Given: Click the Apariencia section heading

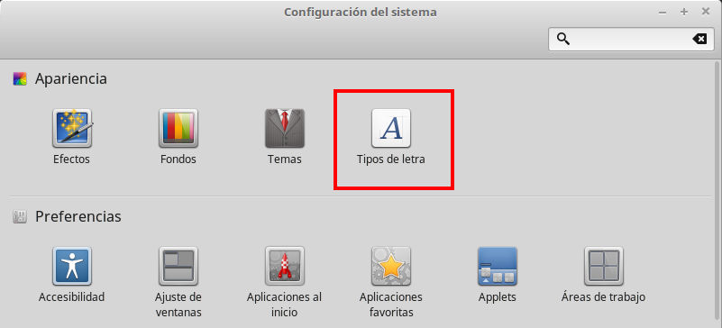Looking at the screenshot, I should [71, 78].
